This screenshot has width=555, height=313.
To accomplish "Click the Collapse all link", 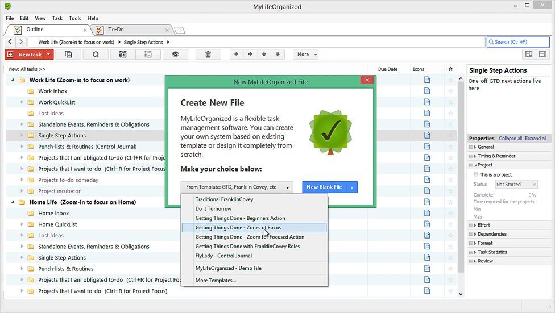I will [x=510, y=138].
